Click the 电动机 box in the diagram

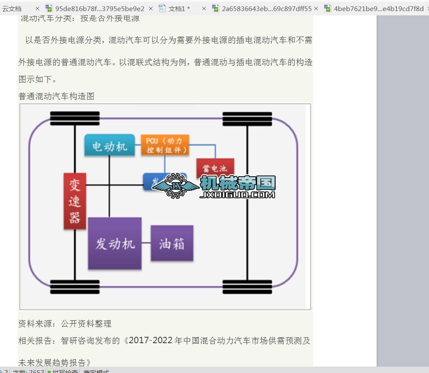[x=109, y=146]
